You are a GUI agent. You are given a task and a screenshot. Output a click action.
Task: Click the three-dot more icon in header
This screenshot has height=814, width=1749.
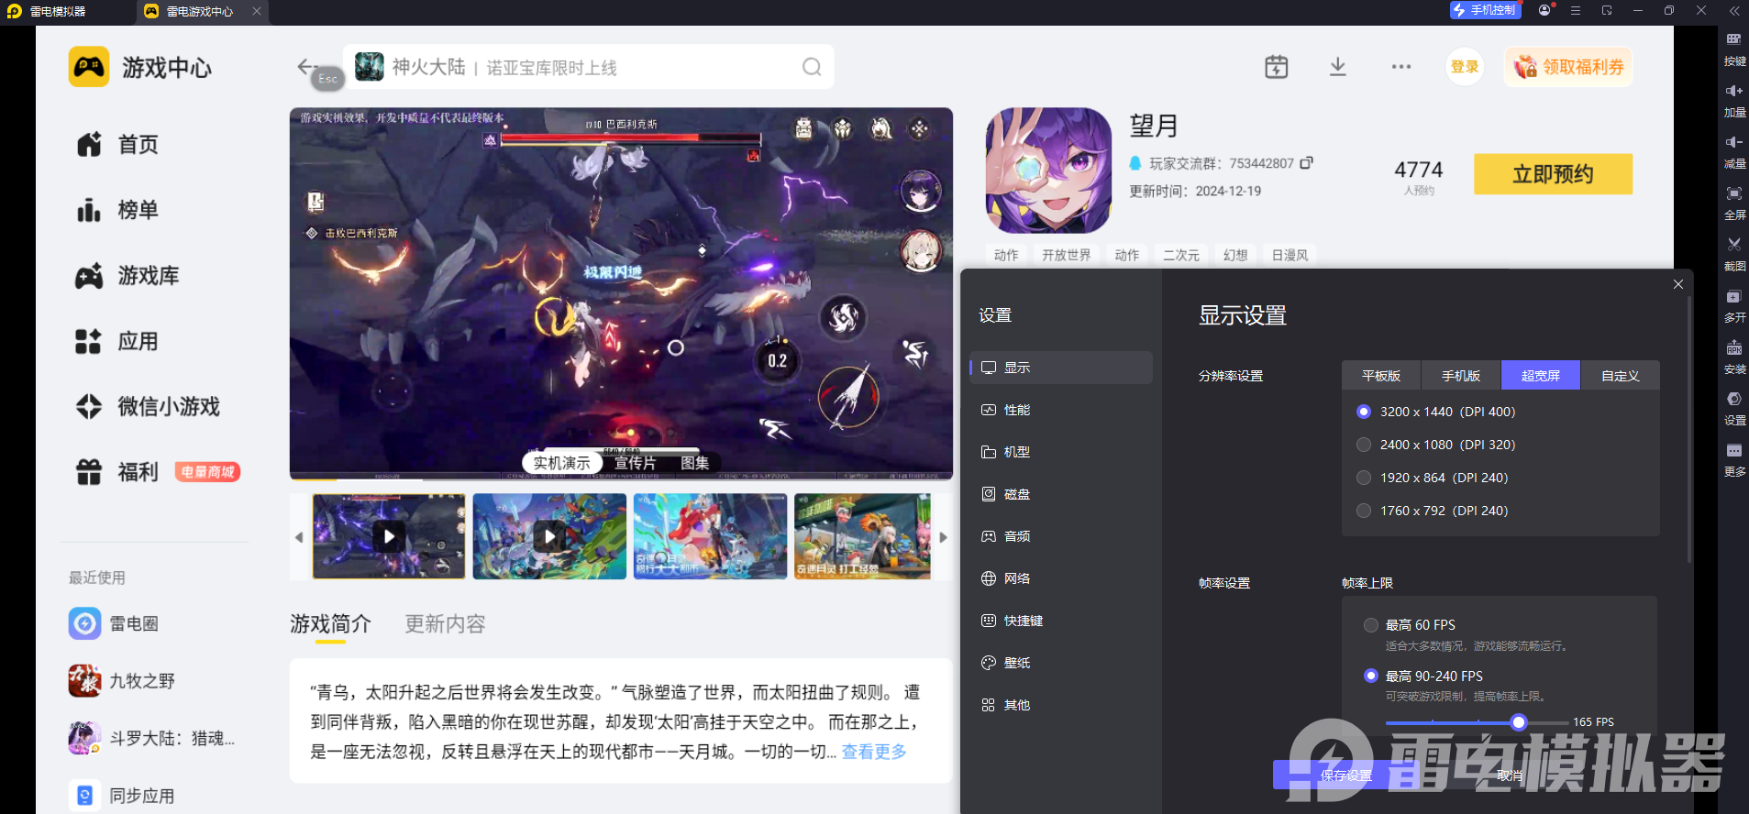click(x=1400, y=67)
